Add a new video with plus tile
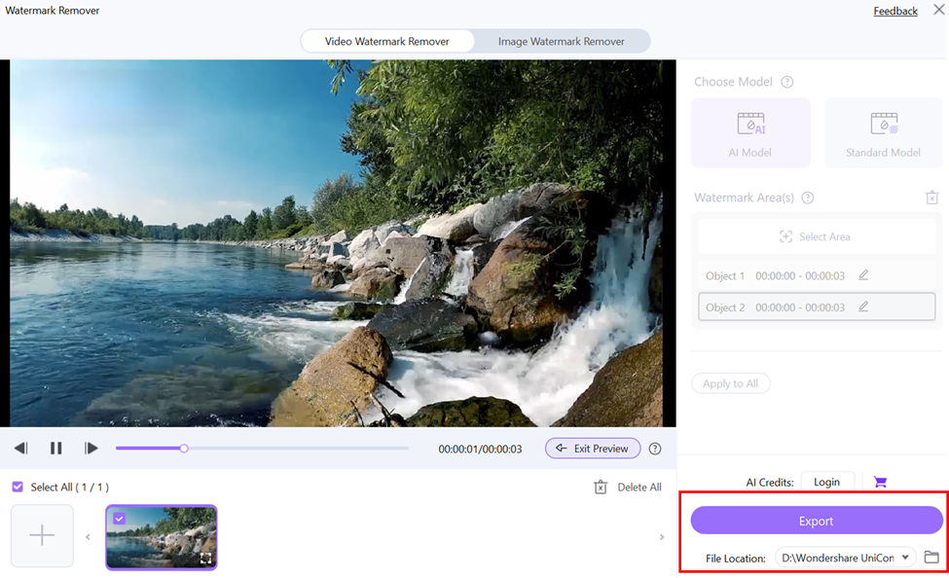 [x=42, y=535]
